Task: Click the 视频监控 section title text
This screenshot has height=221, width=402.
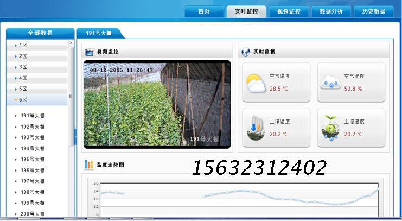Action: pyautogui.click(x=107, y=52)
